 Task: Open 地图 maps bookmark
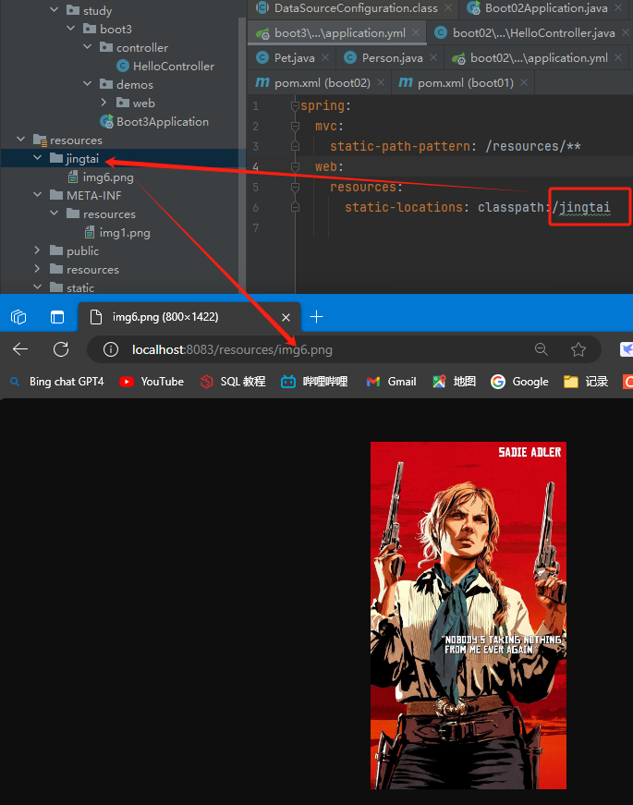click(455, 382)
